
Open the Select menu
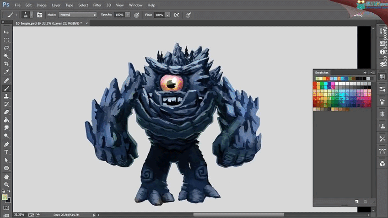pyautogui.click(x=83, y=5)
